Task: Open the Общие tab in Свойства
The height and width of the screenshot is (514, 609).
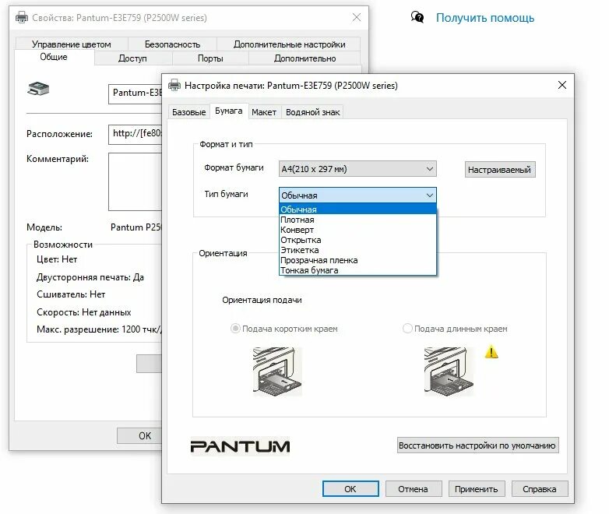Action: (54, 57)
